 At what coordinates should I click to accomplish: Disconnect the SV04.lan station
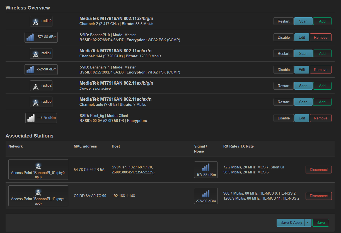[x=319, y=170]
